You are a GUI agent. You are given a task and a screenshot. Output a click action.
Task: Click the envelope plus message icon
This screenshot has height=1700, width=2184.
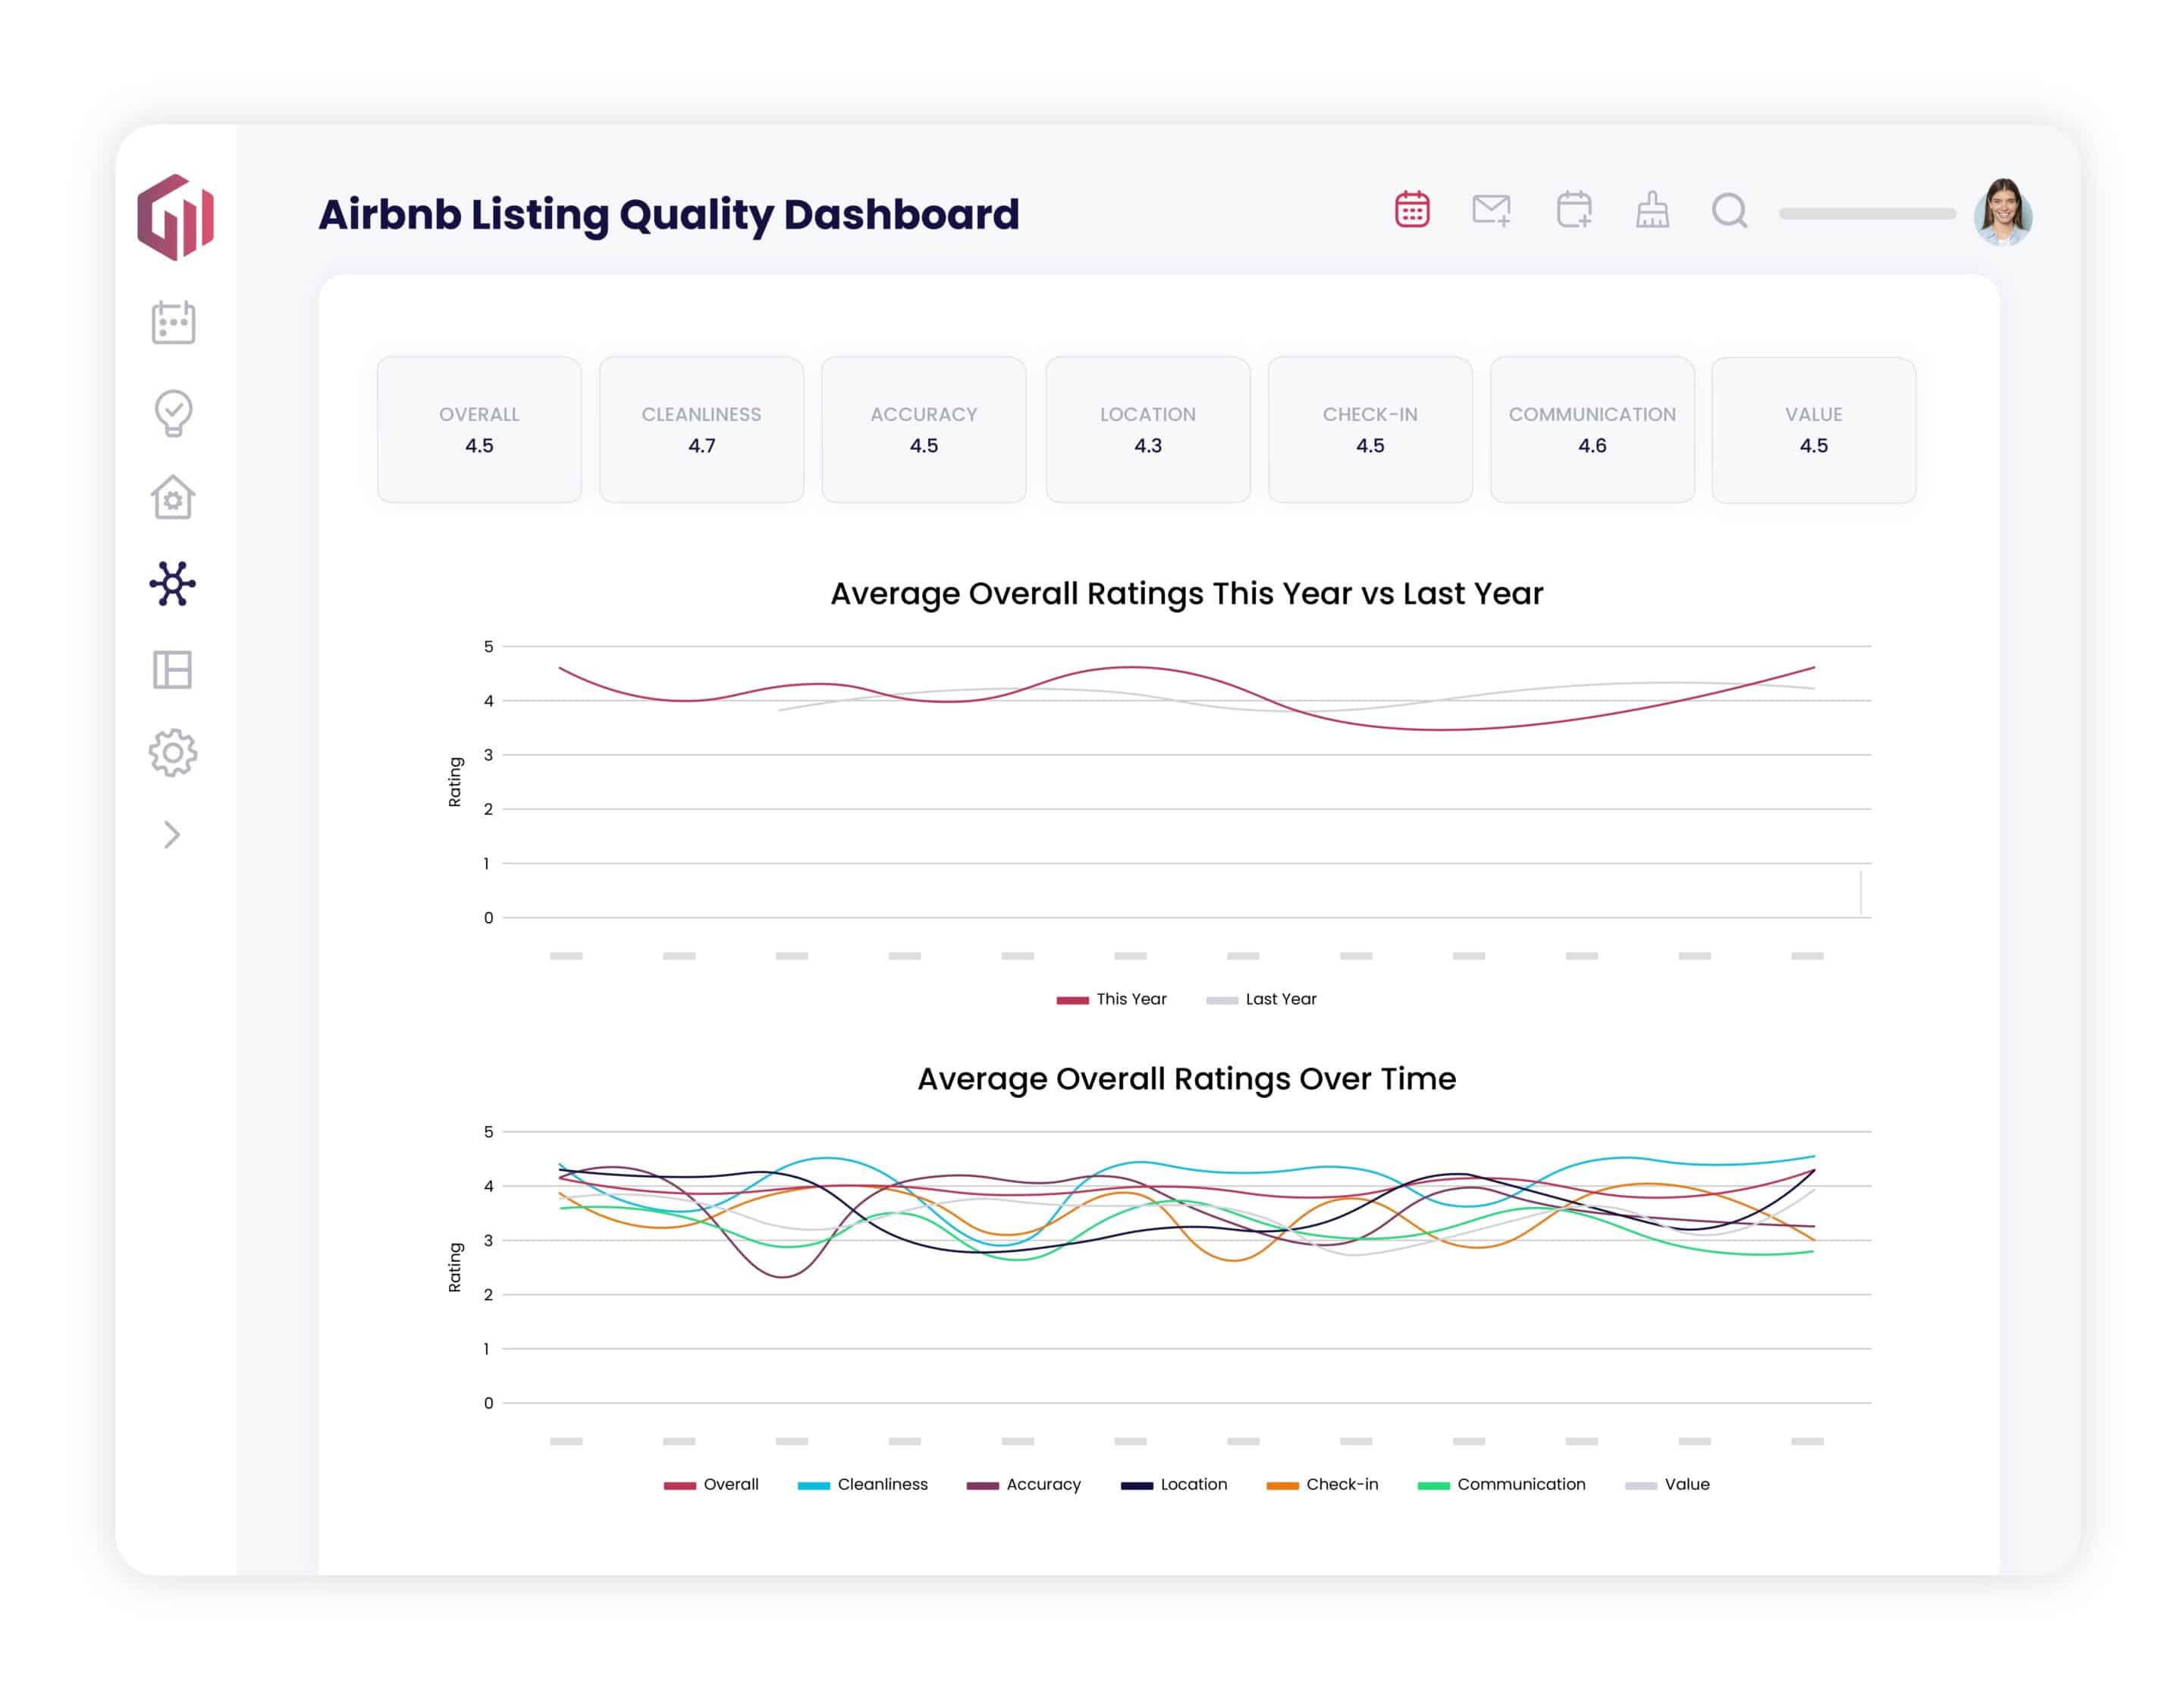point(1491,210)
